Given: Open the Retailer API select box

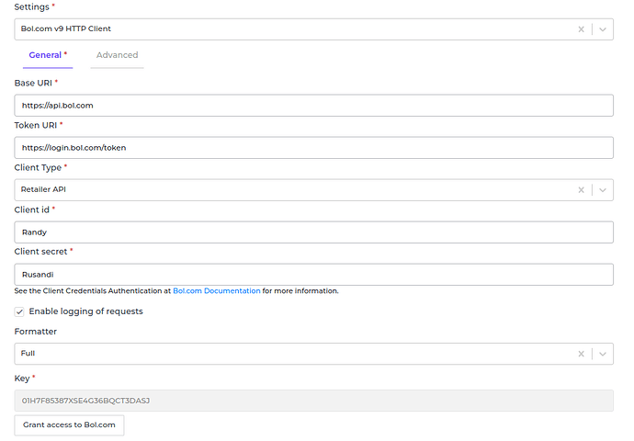Looking at the screenshot, I should pyautogui.click(x=313, y=190).
